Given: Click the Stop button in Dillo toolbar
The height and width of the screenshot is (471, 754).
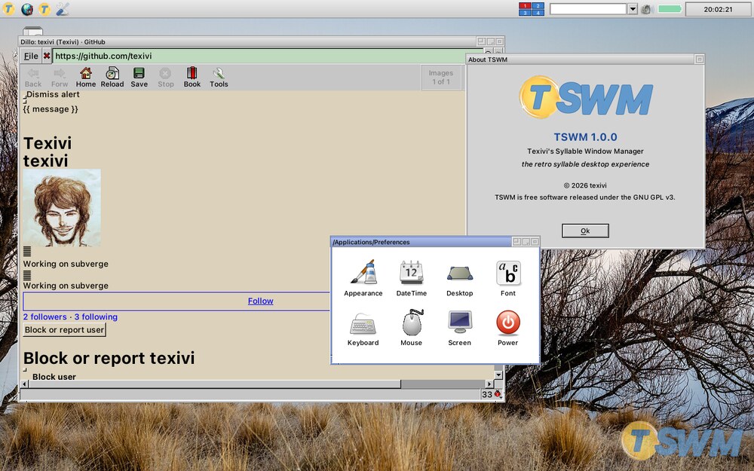Looking at the screenshot, I should [x=165, y=78].
